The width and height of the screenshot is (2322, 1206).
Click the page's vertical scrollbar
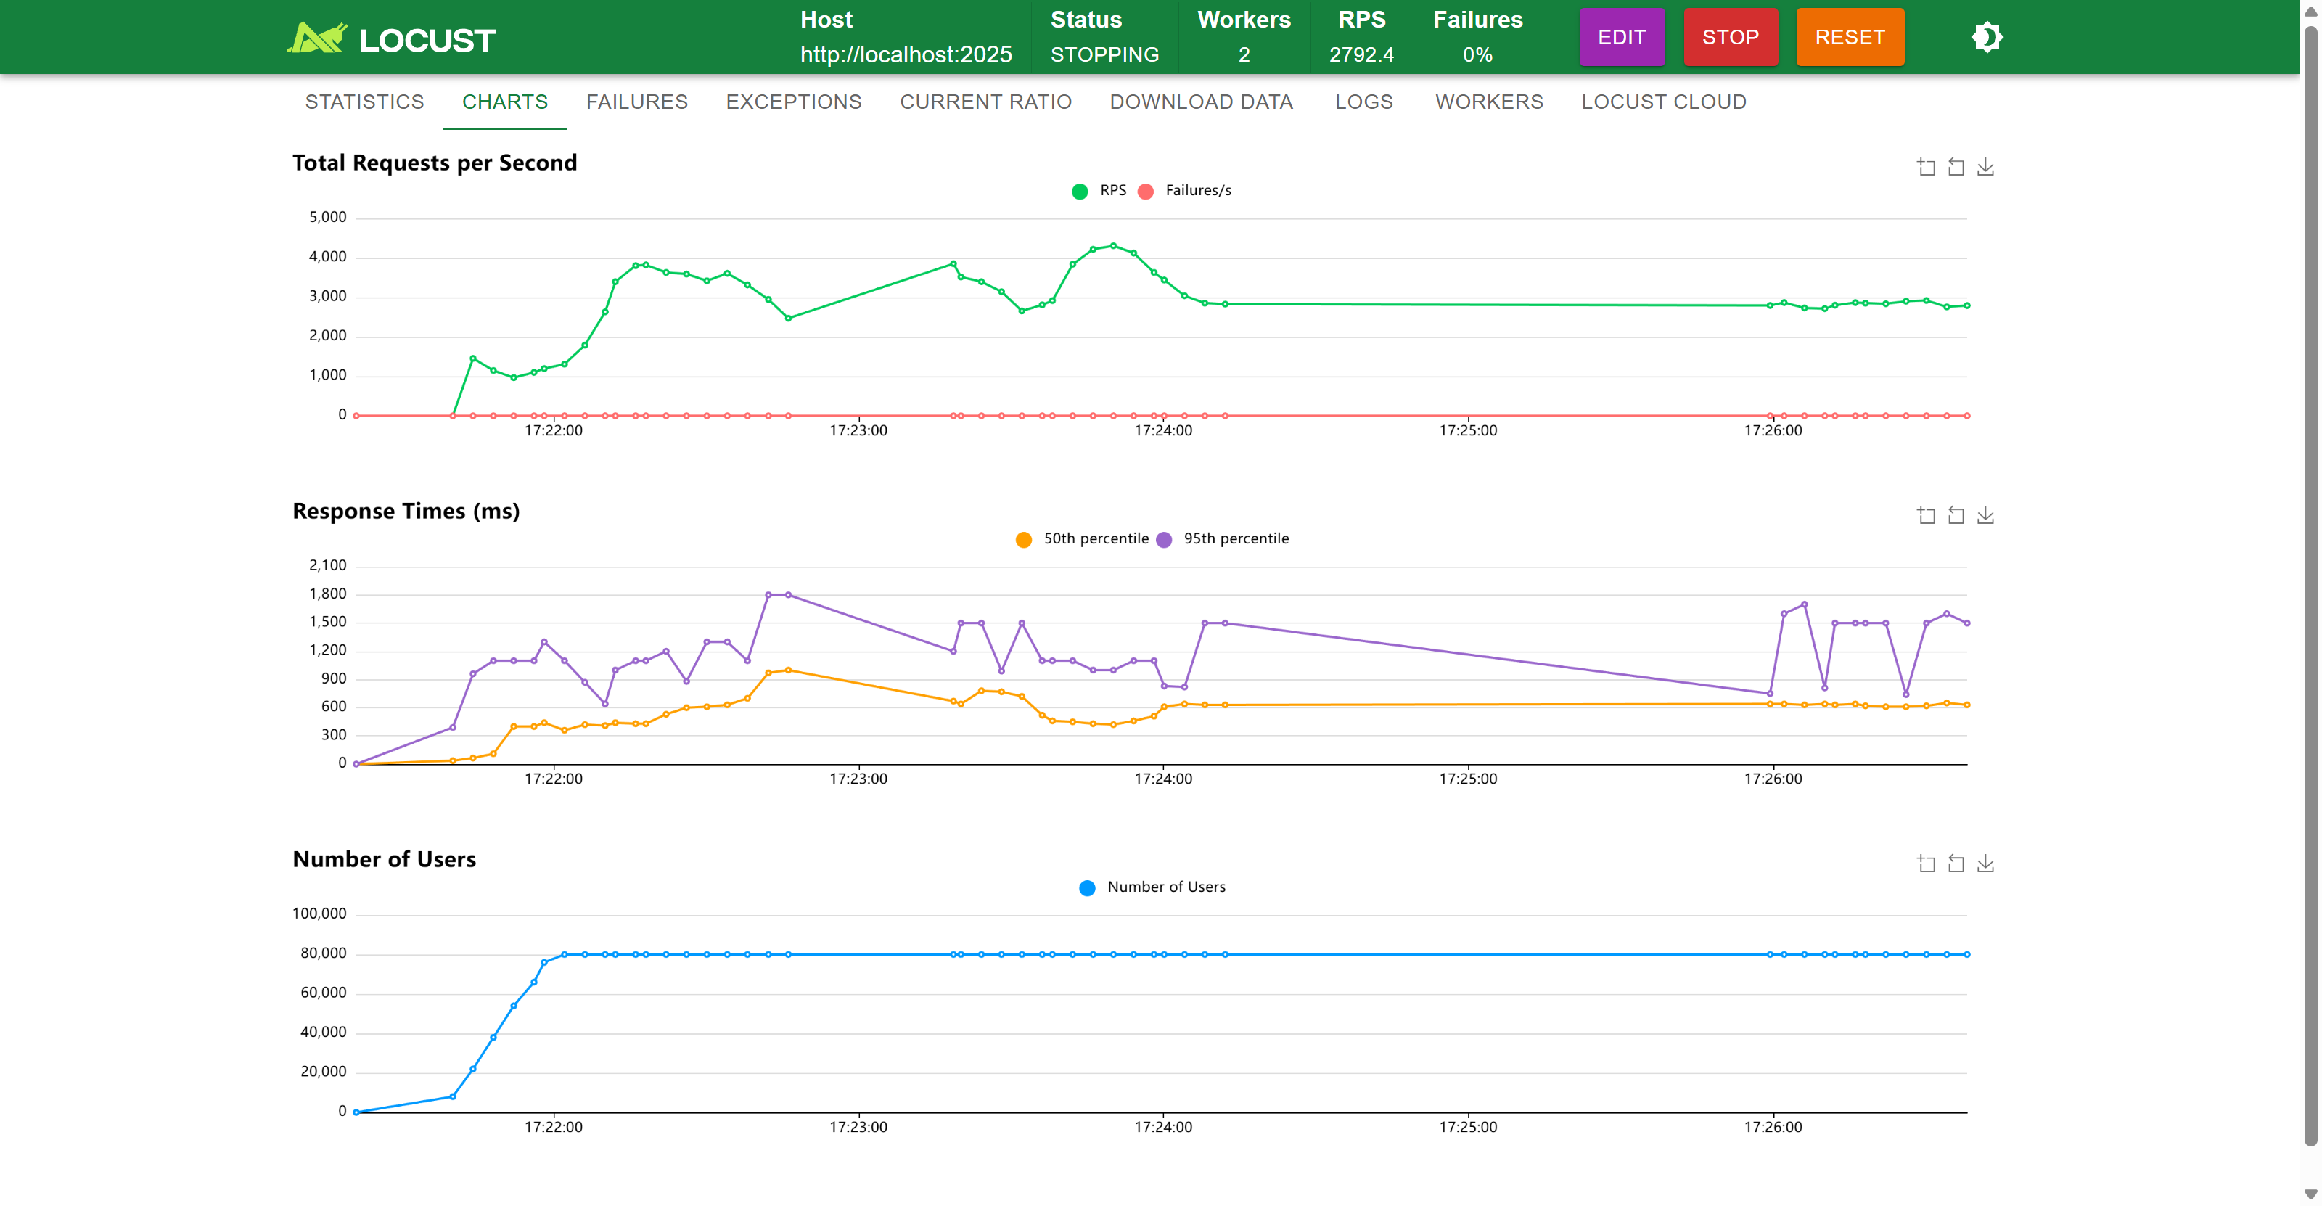(x=2310, y=586)
